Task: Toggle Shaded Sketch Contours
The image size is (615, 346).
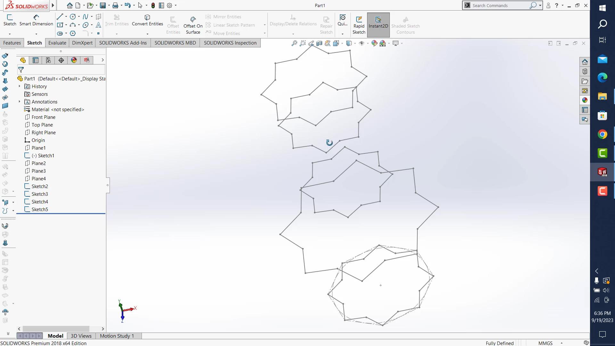Action: [x=405, y=25]
